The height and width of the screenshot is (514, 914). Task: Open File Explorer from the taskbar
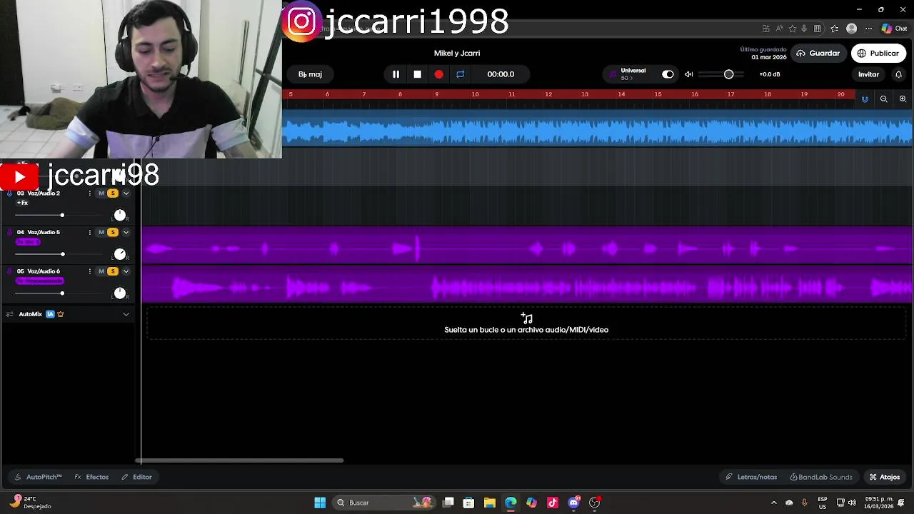[490, 503]
